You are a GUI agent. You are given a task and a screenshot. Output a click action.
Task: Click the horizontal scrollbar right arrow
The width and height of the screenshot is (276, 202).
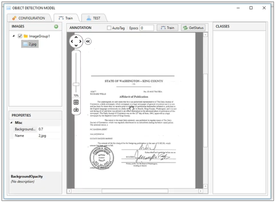201,191
